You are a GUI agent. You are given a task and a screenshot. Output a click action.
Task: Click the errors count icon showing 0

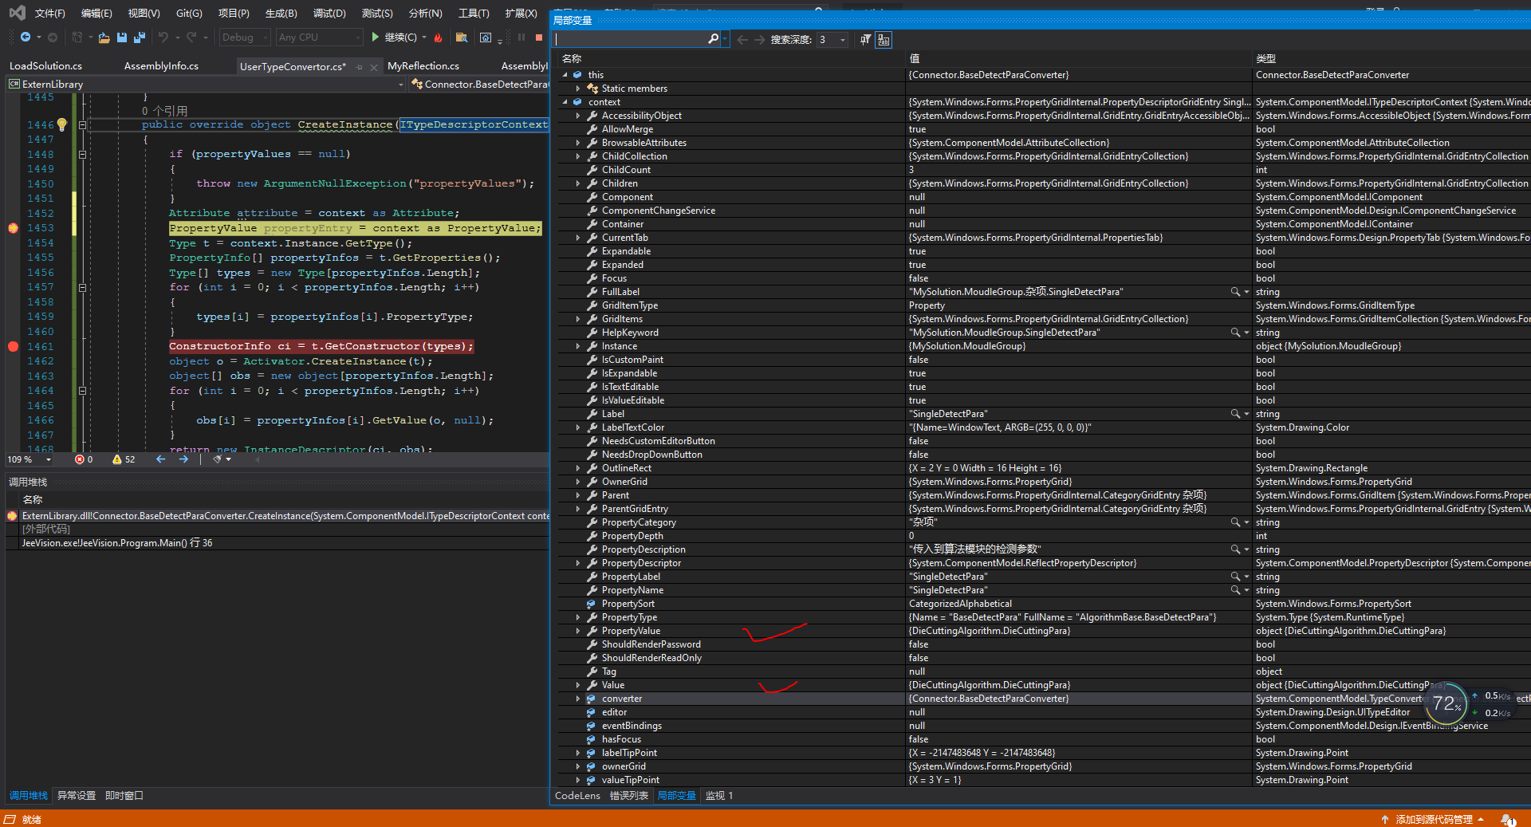coord(79,459)
